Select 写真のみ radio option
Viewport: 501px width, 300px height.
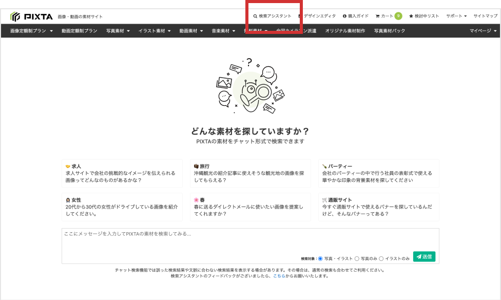tap(357, 258)
